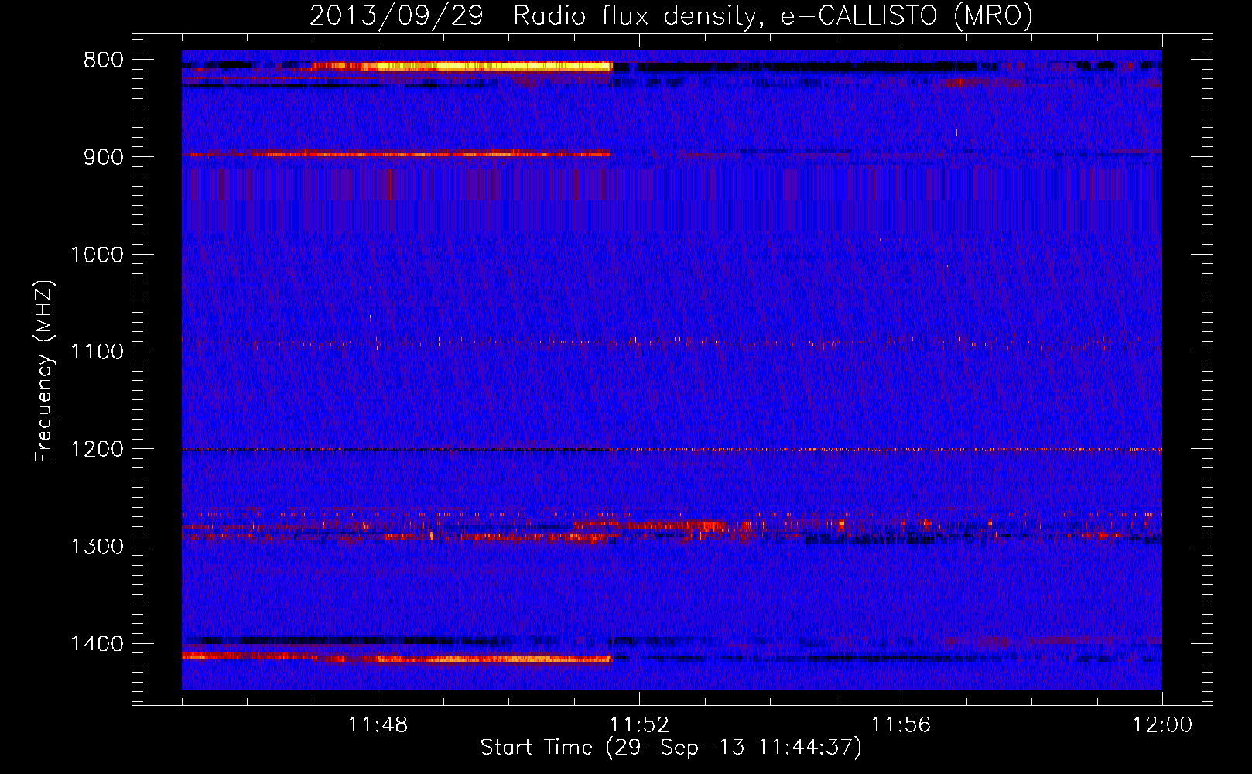Click the bright orange band just above 1400 MHz
1252x774 pixels.
pos(397,658)
